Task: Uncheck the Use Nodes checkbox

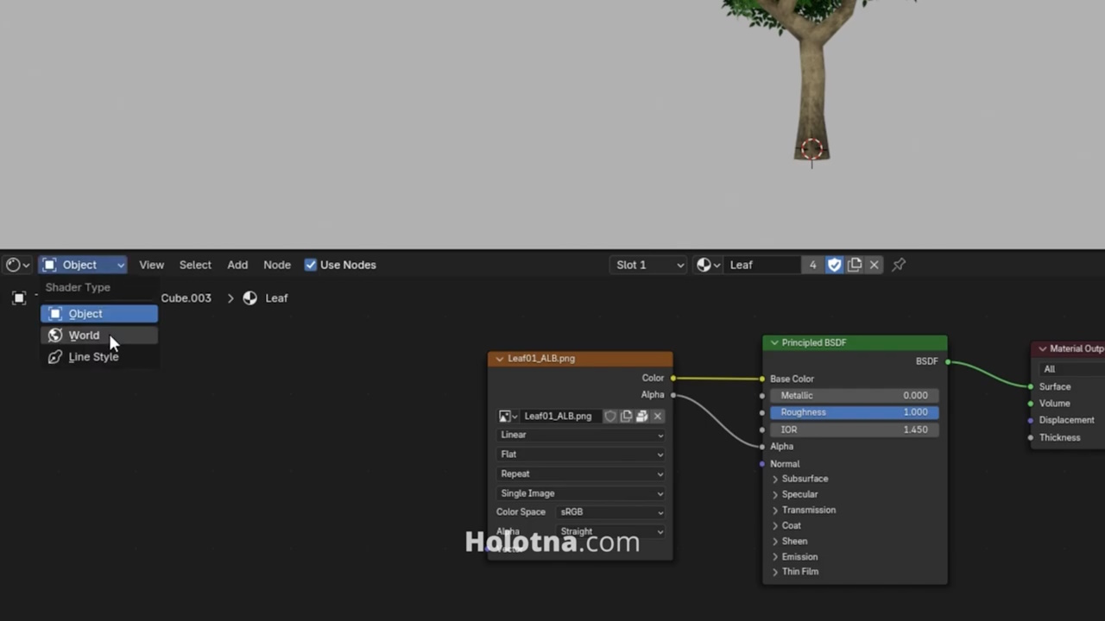Action: click(x=311, y=265)
